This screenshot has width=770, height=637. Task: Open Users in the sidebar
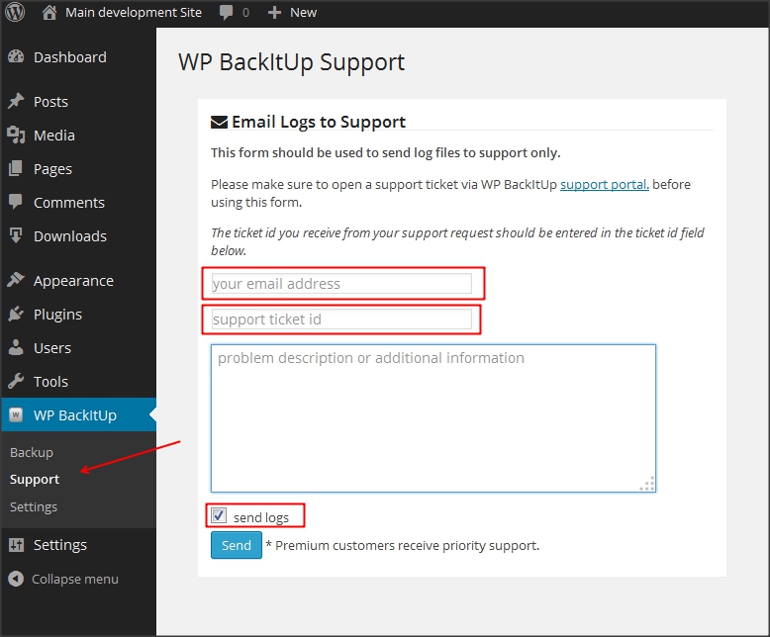click(52, 348)
